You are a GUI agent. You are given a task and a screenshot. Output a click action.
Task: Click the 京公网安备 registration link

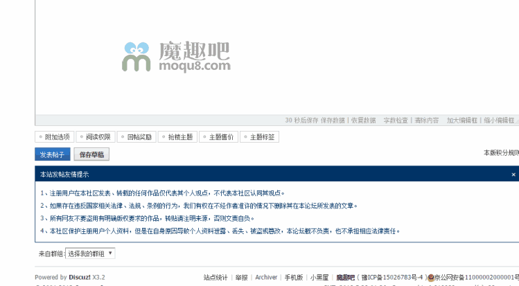(x=477, y=278)
